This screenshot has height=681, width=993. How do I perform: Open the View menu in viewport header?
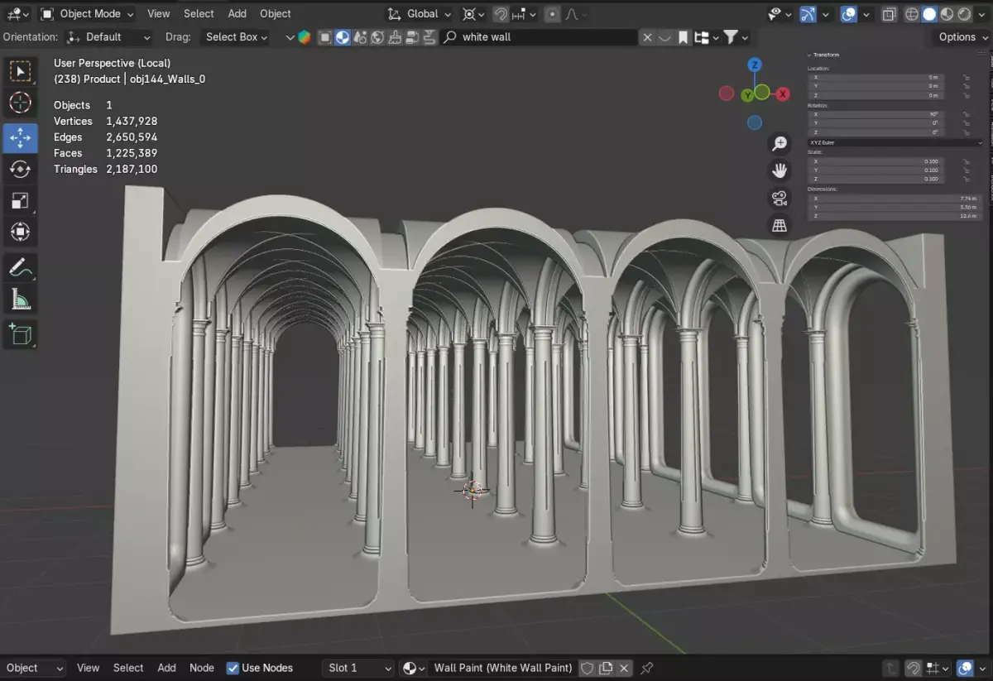(x=158, y=14)
